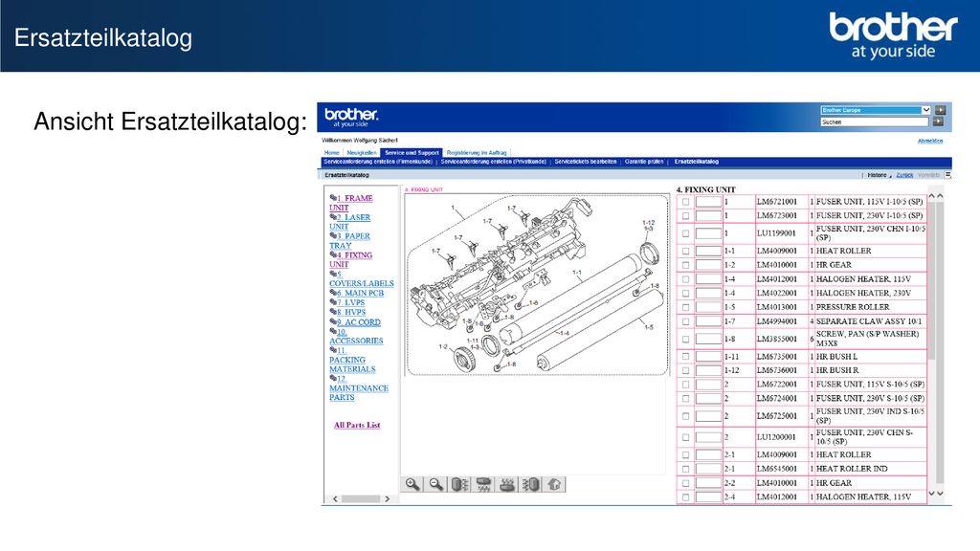The height and width of the screenshot is (551, 980).
Task: Select part number LU1200001
Action: [x=776, y=437]
